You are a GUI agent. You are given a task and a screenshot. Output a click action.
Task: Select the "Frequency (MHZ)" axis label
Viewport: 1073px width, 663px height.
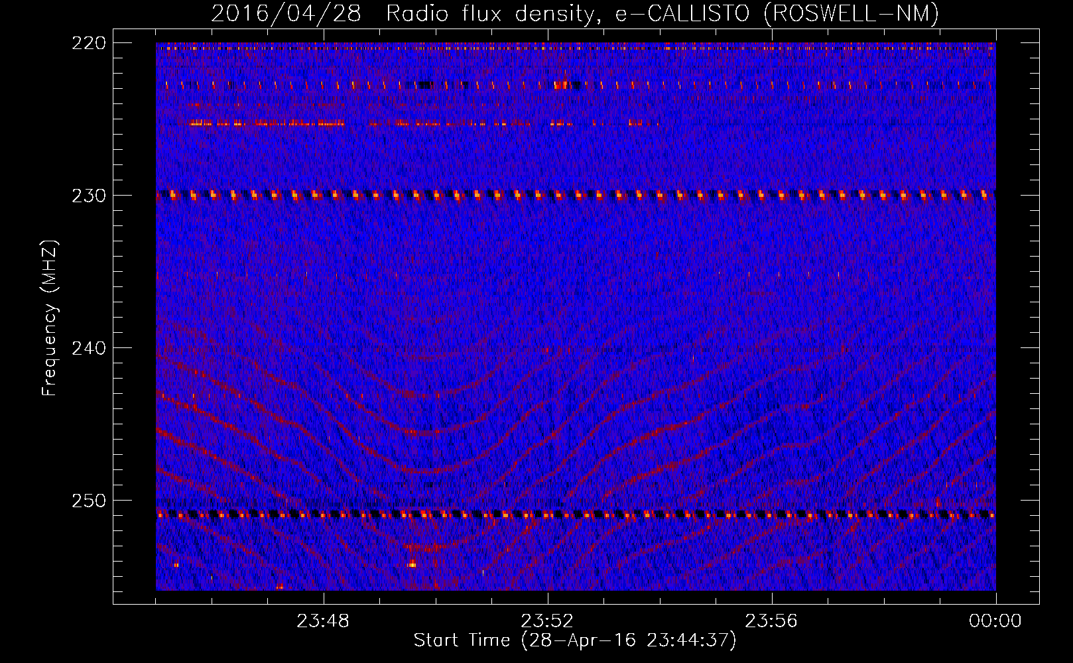50,318
